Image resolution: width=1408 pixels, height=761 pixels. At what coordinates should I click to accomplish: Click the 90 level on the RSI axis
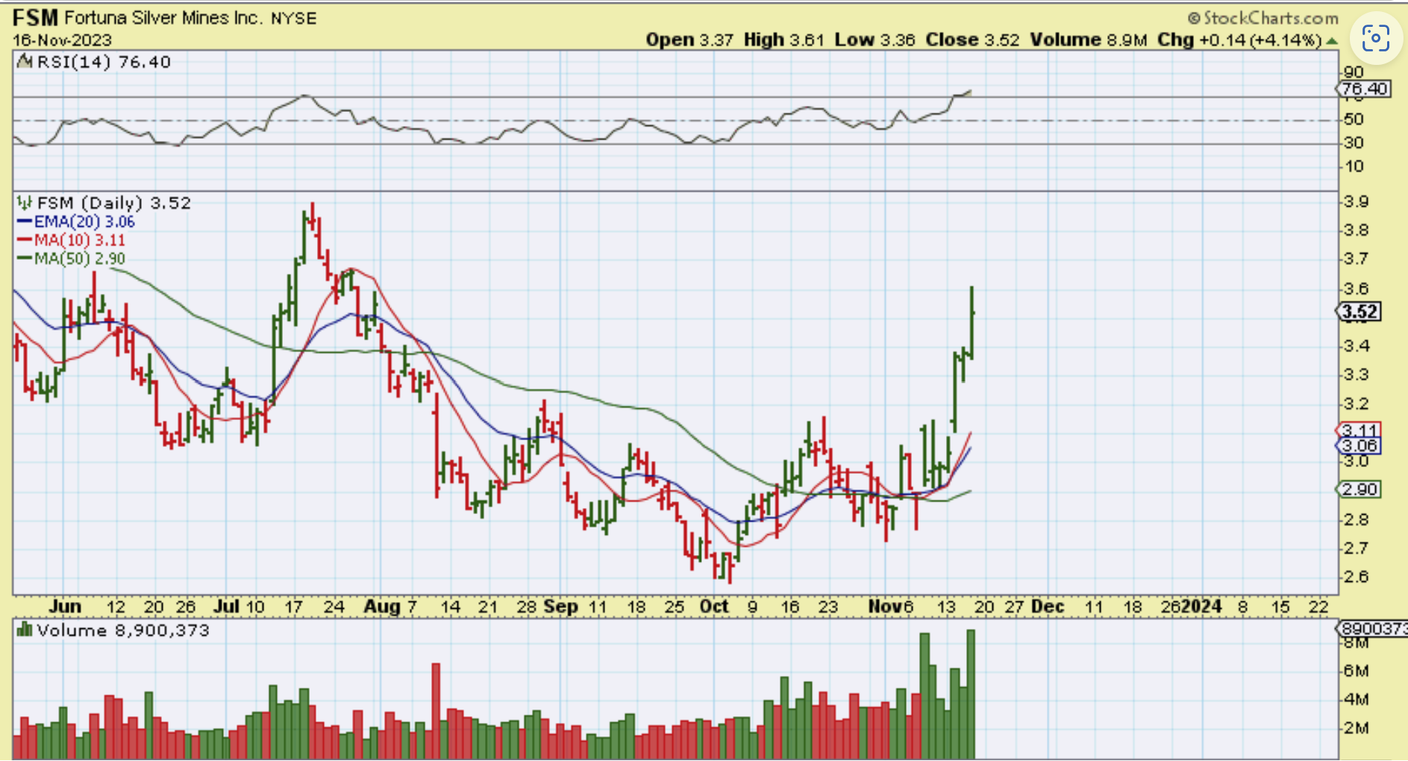(x=1353, y=72)
